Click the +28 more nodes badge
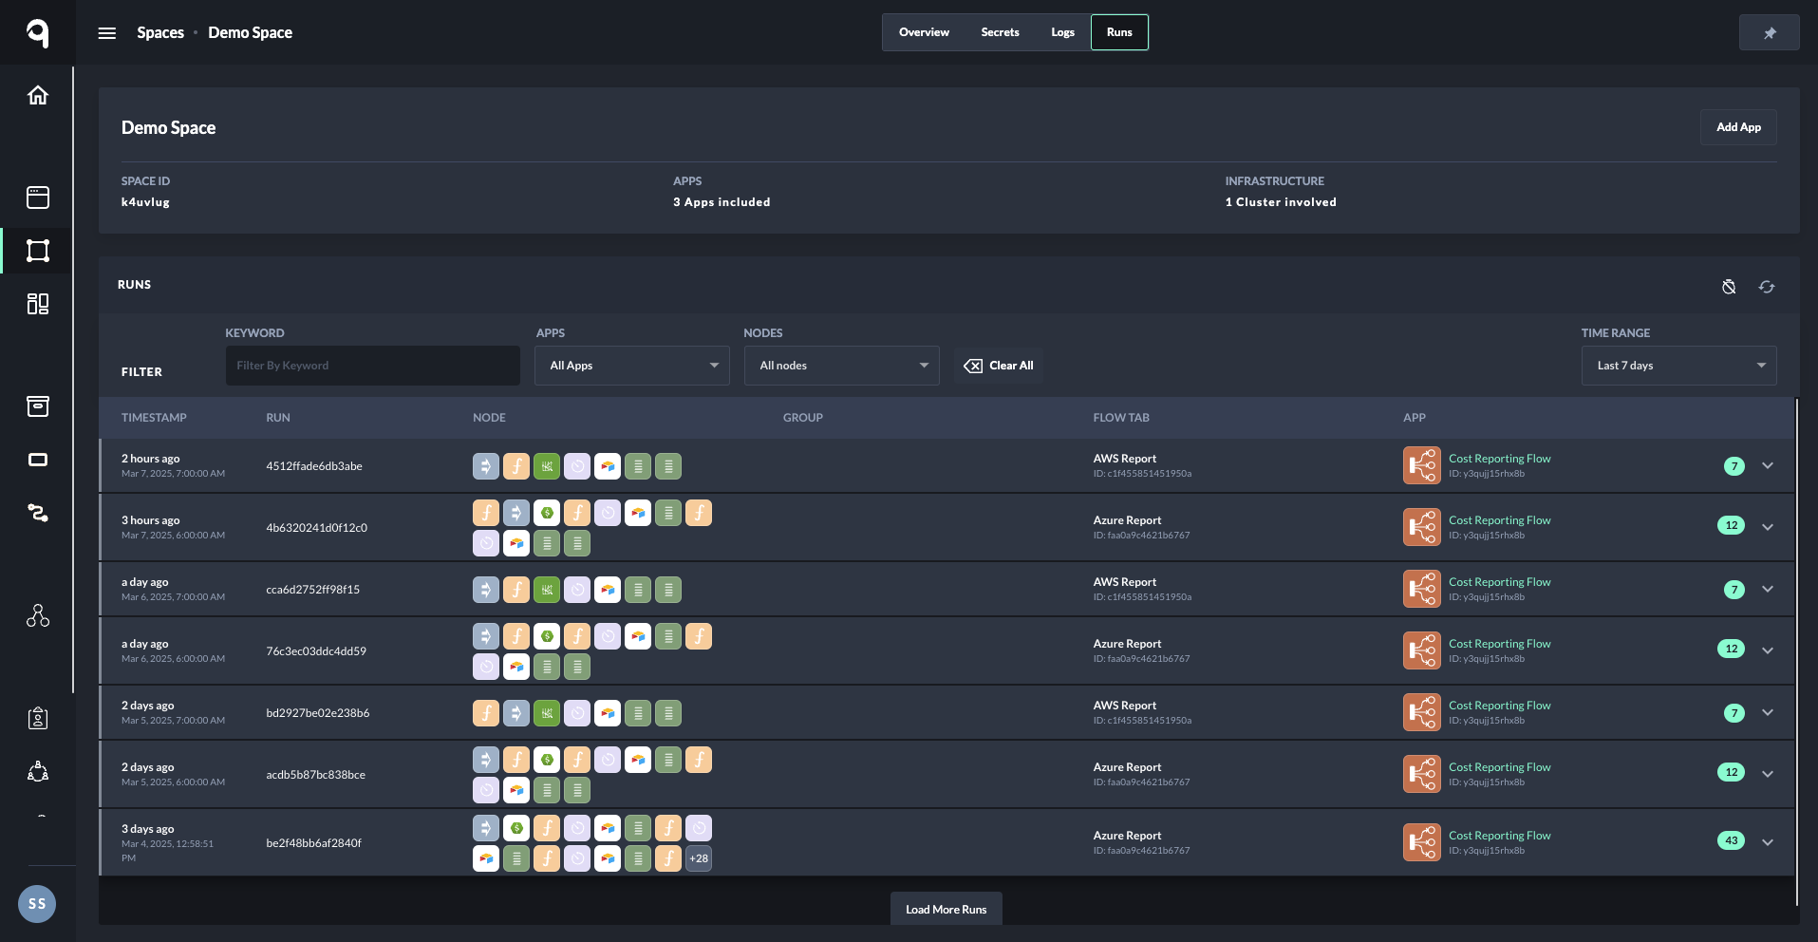The width and height of the screenshot is (1818, 942). click(699, 858)
